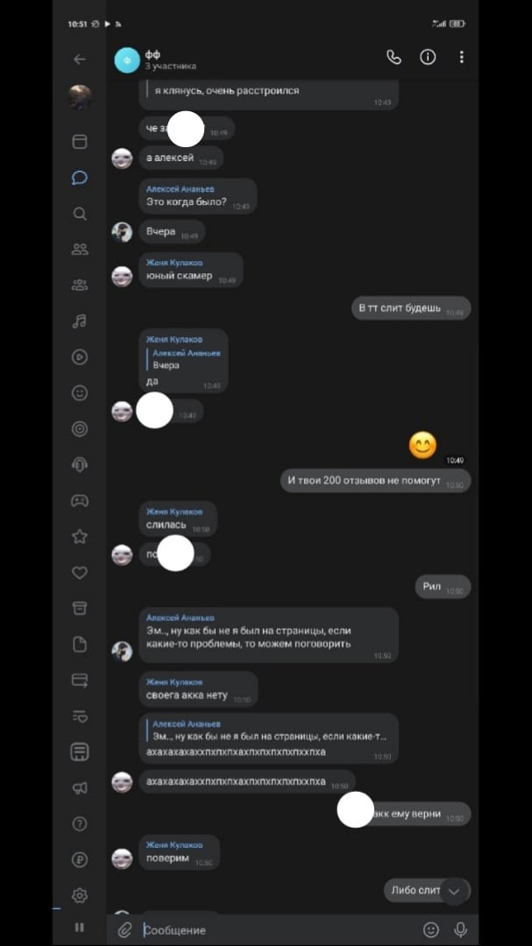The image size is (532, 946).
Task: Open chat info via circled i icon
Action: pyautogui.click(x=428, y=57)
